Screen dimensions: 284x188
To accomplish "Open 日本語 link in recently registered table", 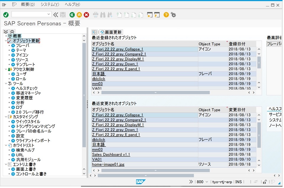I will tap(99, 74).
